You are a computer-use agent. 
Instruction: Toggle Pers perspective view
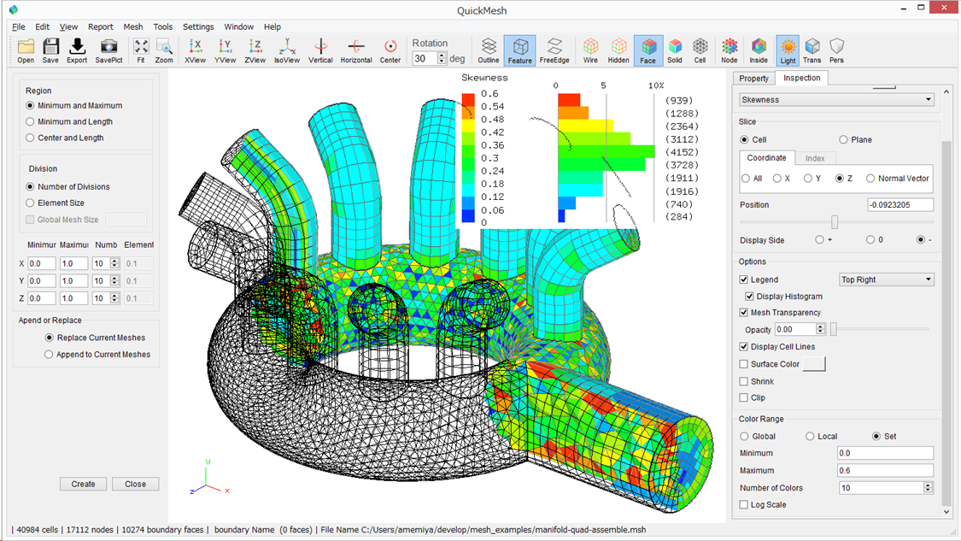[x=836, y=50]
